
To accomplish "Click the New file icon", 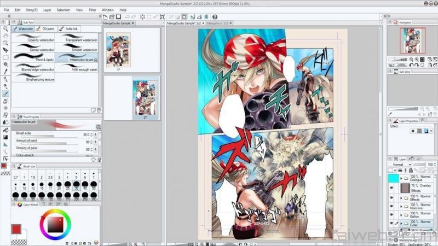I will [x=105, y=17].
